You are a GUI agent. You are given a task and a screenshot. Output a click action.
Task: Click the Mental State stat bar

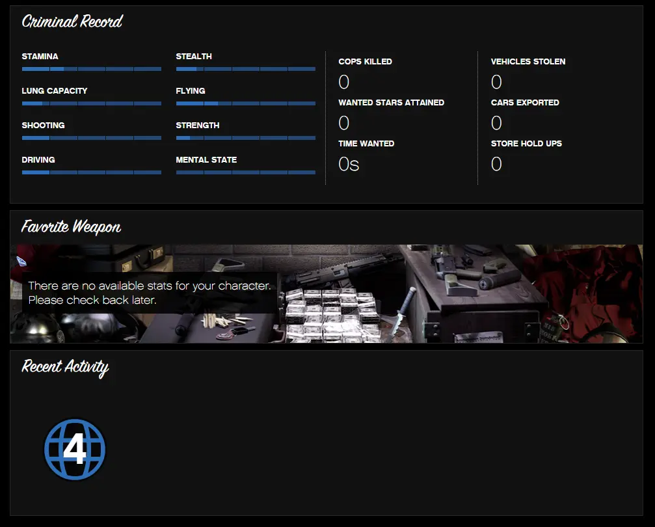pos(246,172)
